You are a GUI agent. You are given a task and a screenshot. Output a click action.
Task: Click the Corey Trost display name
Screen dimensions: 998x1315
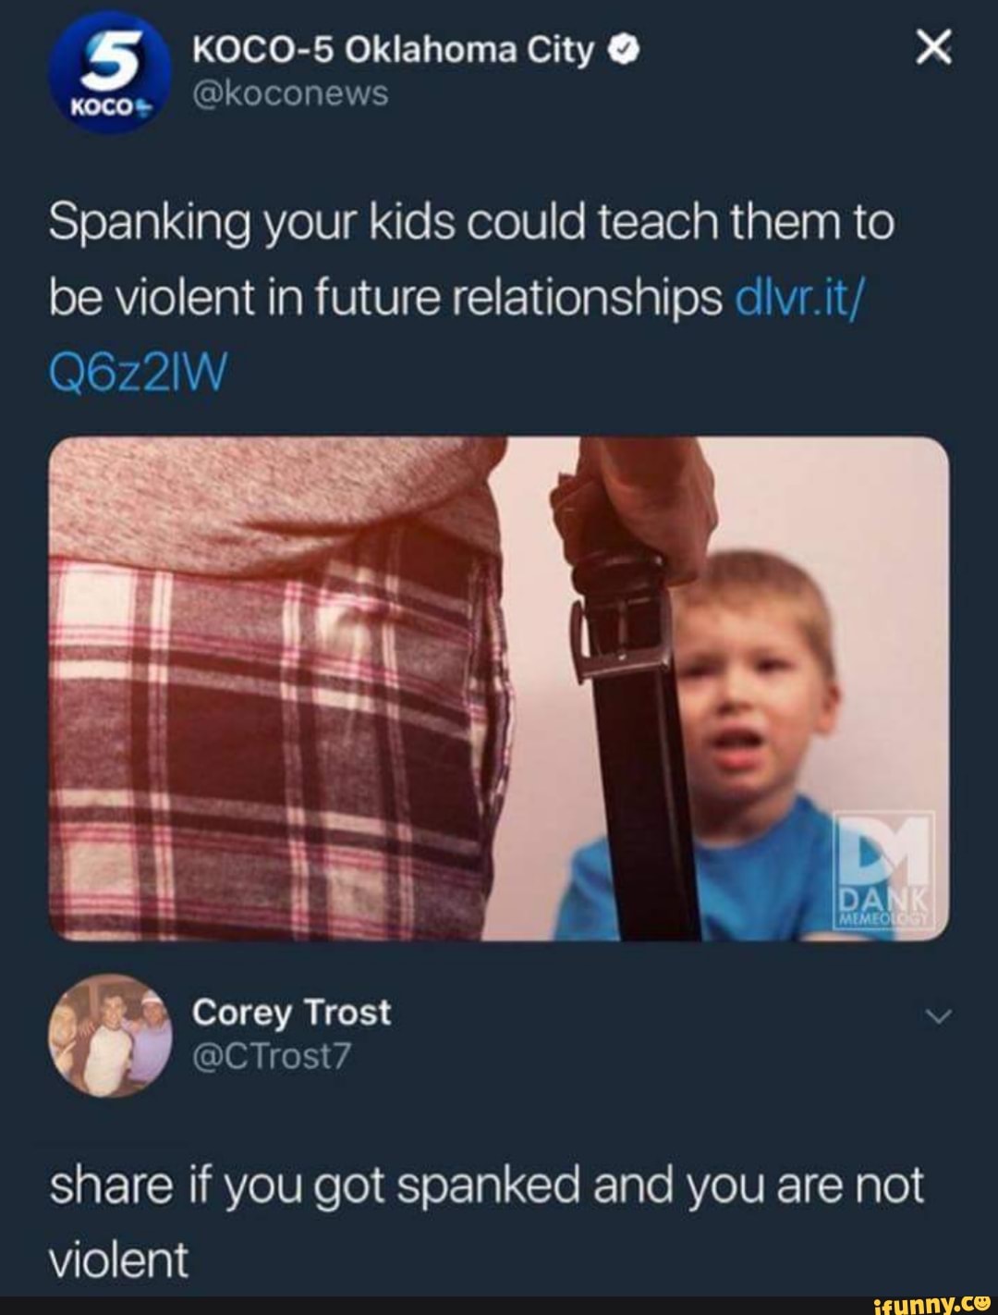291,1012
